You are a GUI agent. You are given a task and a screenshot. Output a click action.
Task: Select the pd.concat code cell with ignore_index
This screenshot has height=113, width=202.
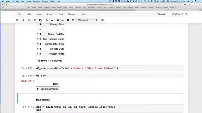point(110,108)
